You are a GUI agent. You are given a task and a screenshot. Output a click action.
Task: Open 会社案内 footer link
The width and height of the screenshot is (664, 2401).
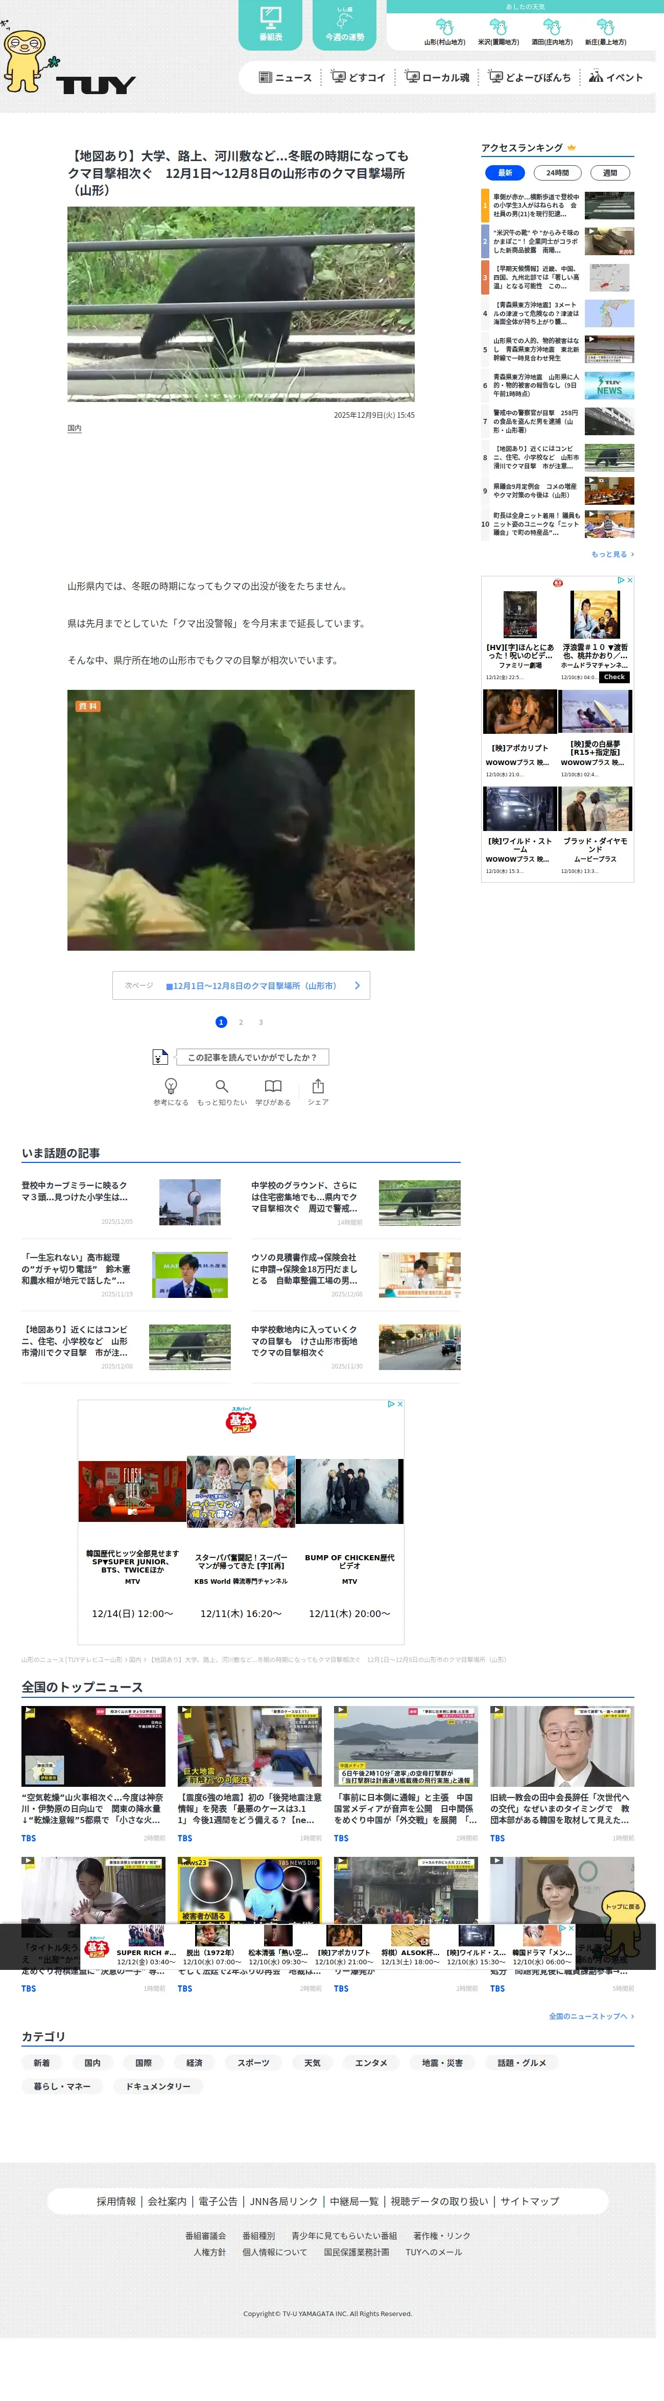167,2201
